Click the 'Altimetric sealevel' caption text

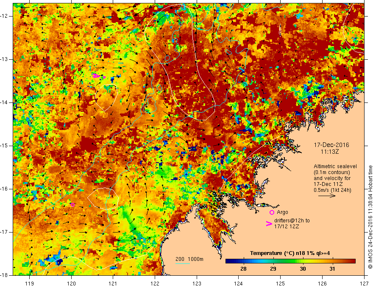(335, 166)
